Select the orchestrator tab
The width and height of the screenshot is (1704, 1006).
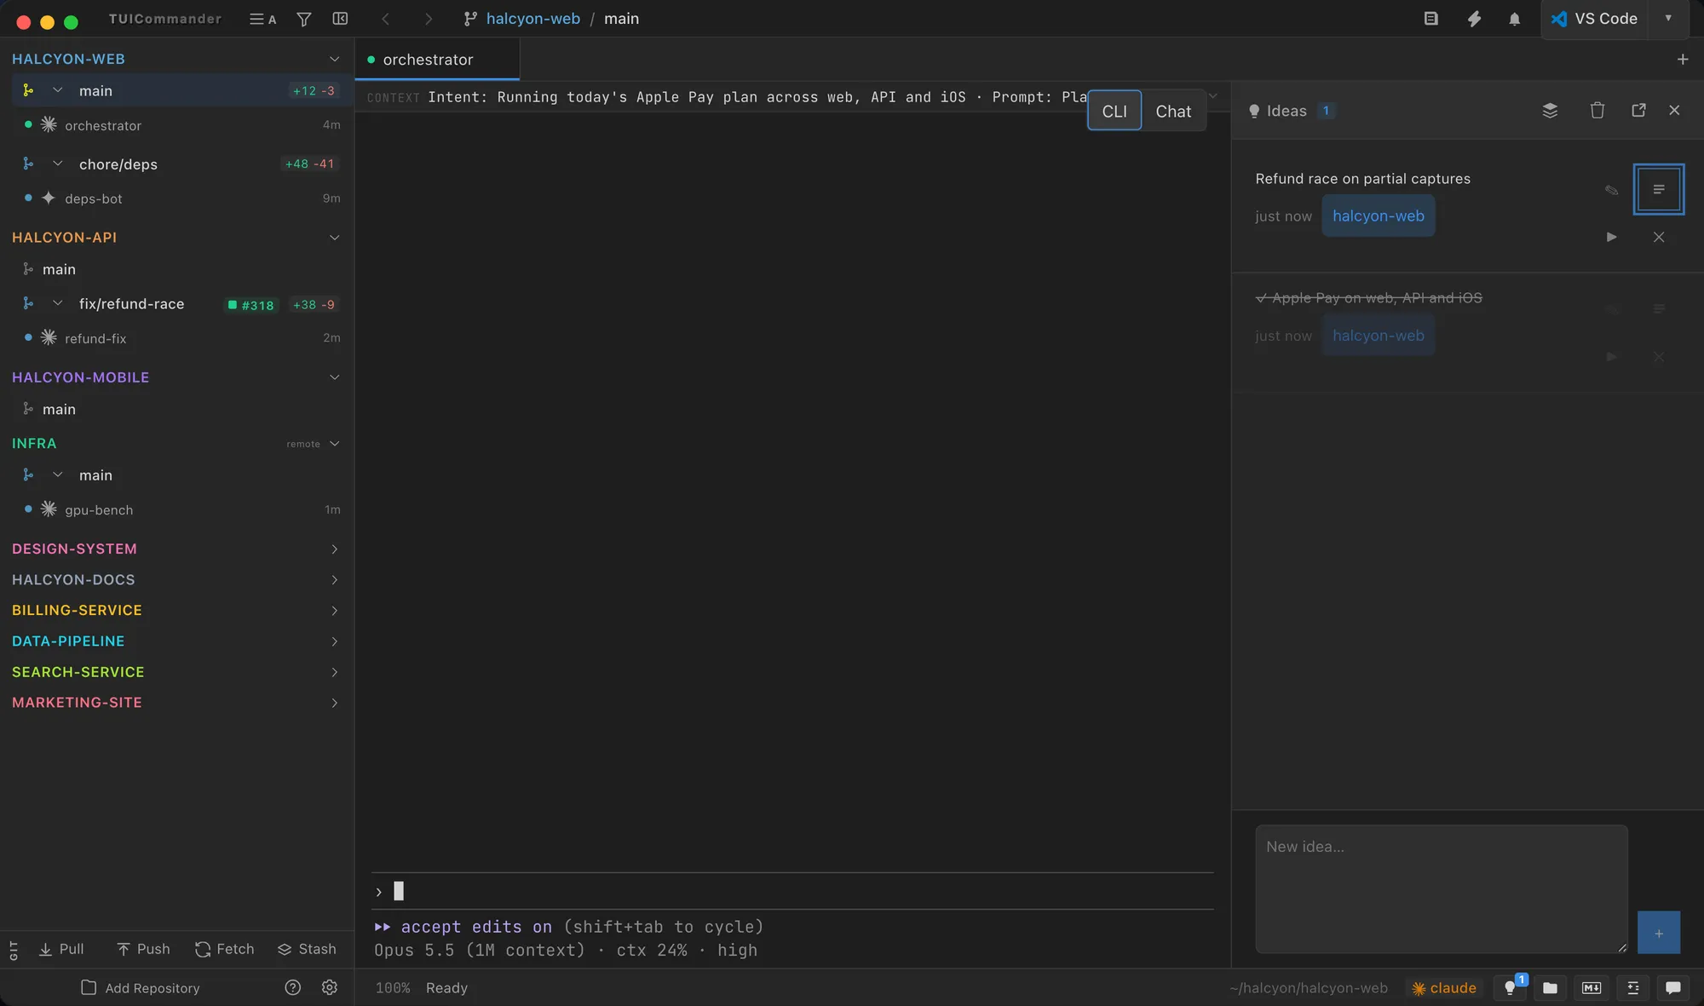coord(437,60)
